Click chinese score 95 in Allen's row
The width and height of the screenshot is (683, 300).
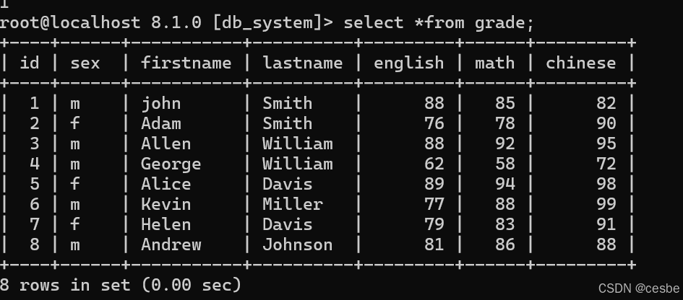pyautogui.click(x=606, y=144)
